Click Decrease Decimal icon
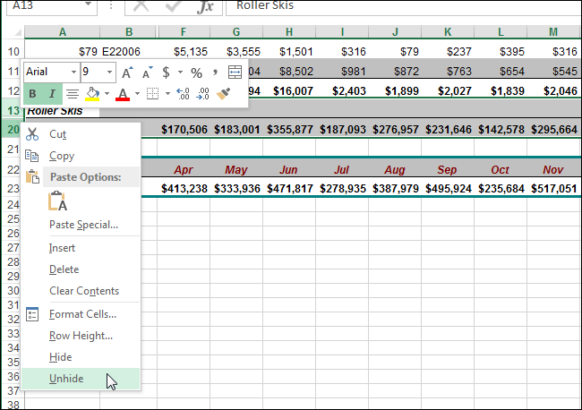 tap(202, 93)
